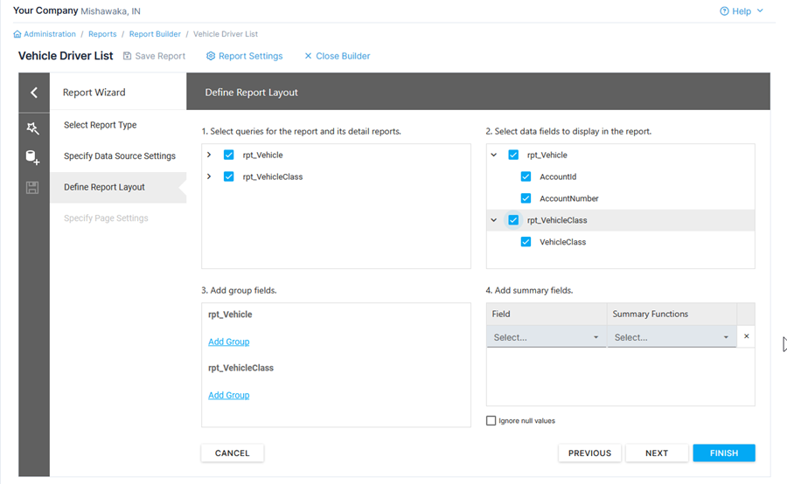Open the Help menu at top right
Screen dimensions: 787x484
click(742, 11)
